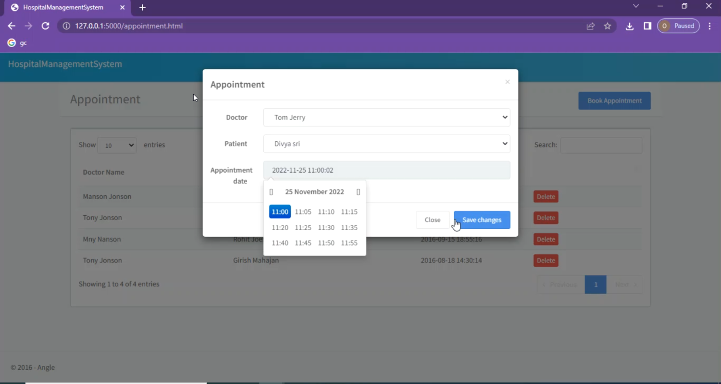Open the Show entries count dropdown
The image size is (721, 384).
[x=117, y=145]
